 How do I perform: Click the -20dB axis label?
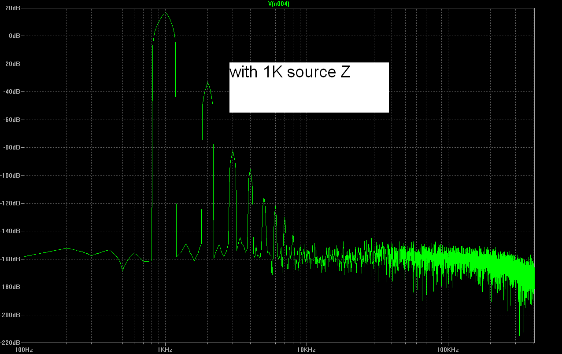[11, 64]
